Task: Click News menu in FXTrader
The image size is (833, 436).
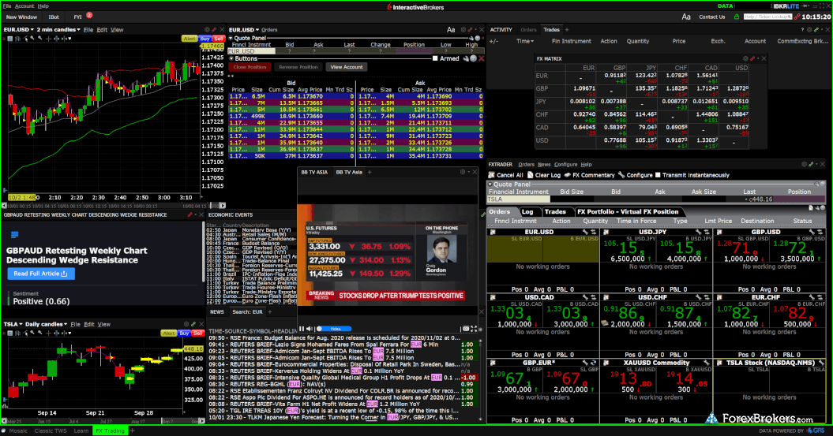Action: (x=544, y=165)
